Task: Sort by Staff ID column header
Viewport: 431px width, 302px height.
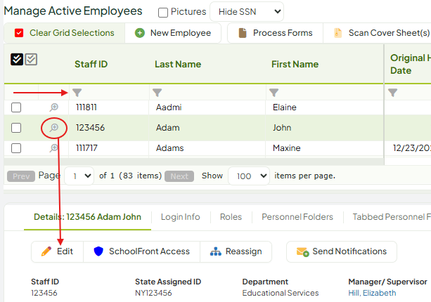Action: pyautogui.click(x=91, y=64)
